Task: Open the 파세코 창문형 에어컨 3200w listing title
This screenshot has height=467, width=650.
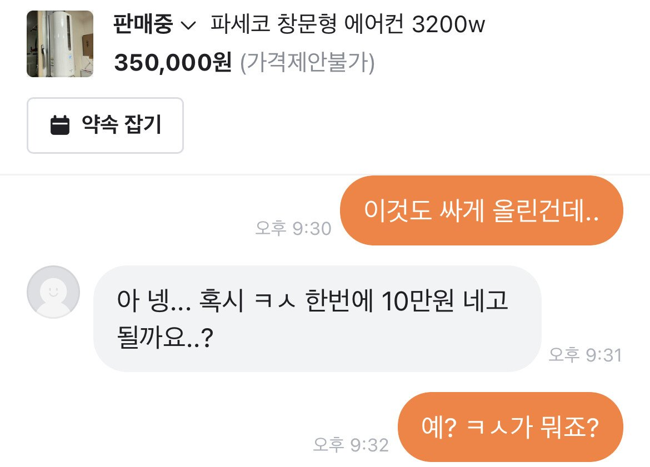Action: pos(347,24)
